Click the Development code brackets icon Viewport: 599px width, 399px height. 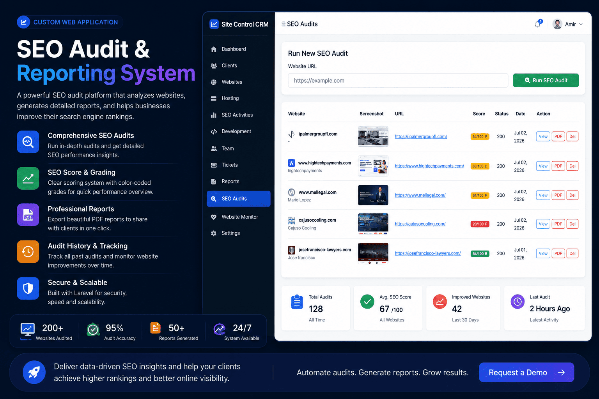[x=214, y=132]
